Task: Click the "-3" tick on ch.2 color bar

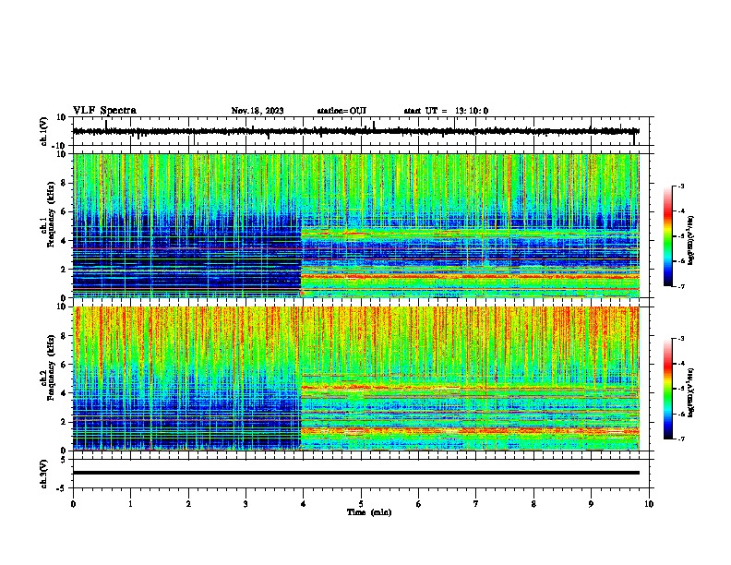Action: (x=680, y=339)
